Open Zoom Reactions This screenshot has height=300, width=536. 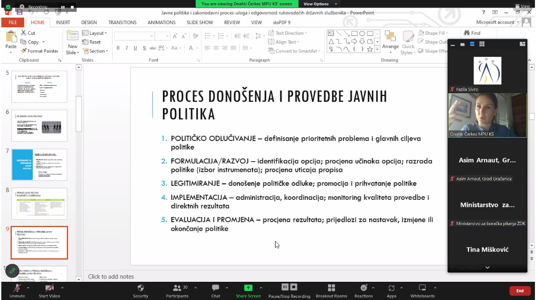click(x=363, y=291)
